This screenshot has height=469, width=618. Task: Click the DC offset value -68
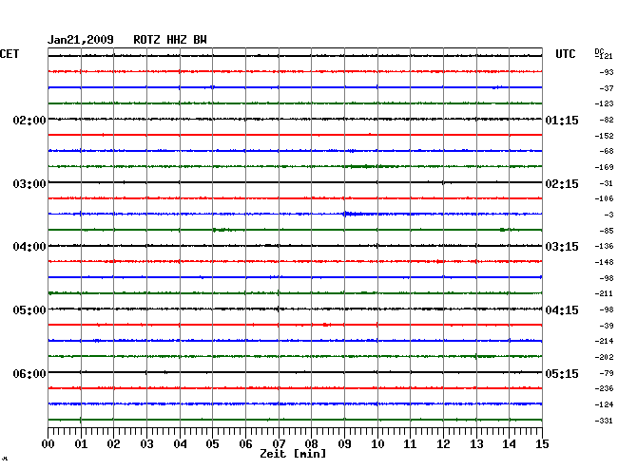point(607,151)
